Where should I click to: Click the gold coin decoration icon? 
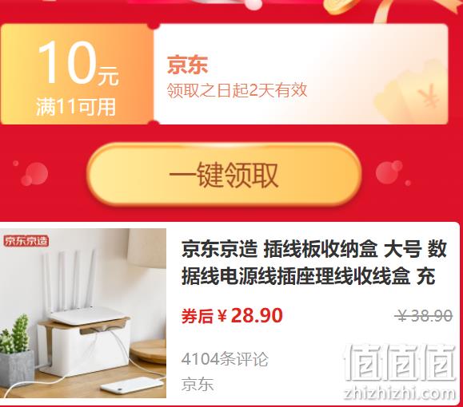(340, 6)
